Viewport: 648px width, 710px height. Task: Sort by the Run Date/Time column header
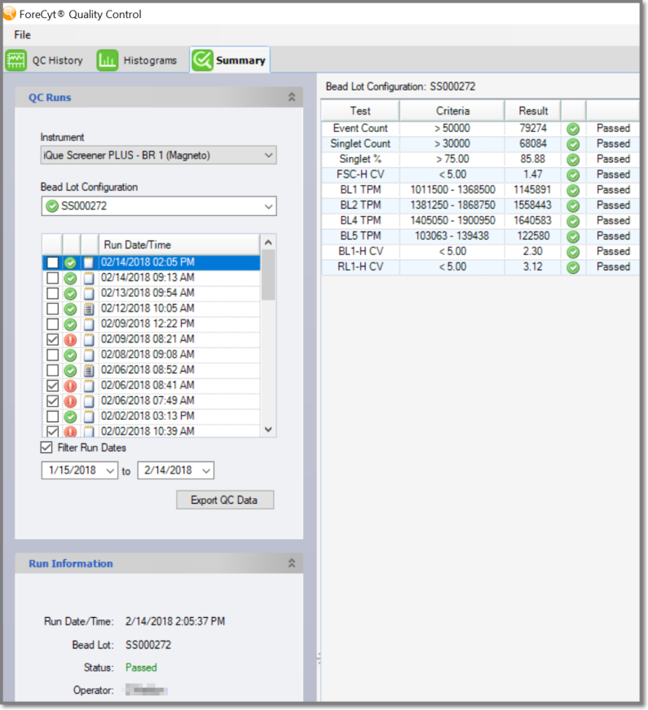(x=178, y=245)
